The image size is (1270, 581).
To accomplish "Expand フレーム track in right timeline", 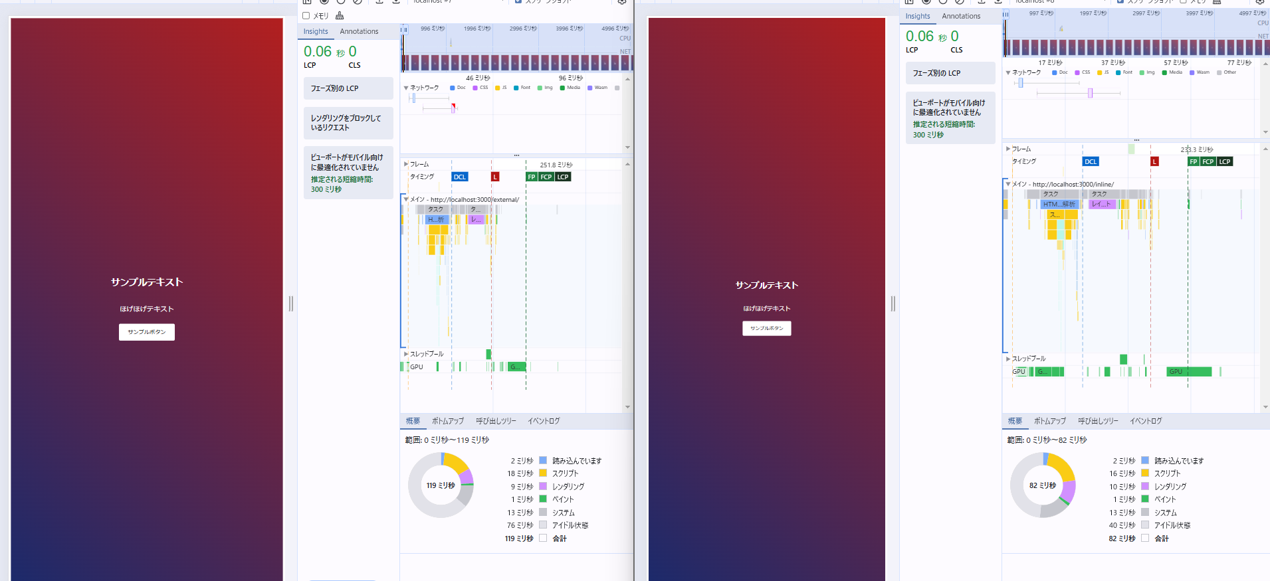I will [x=1008, y=149].
